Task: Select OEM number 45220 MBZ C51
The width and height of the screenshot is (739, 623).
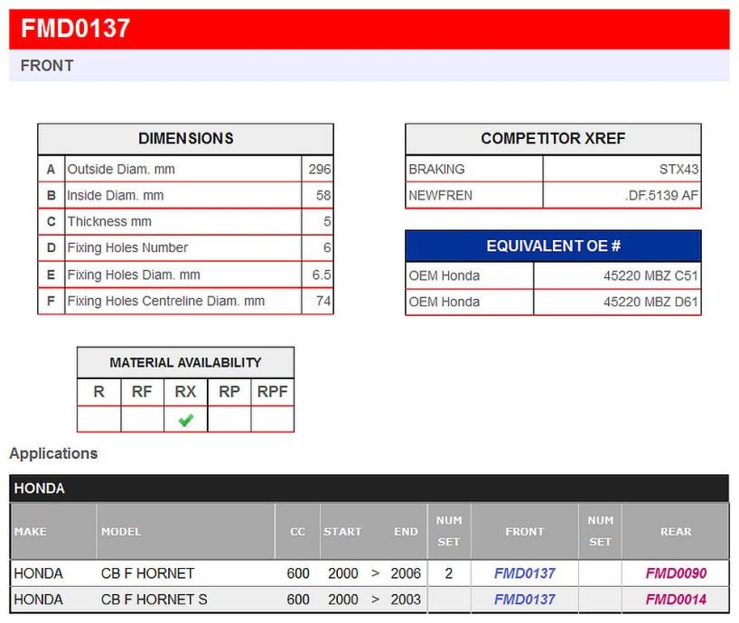Action: [x=650, y=276]
